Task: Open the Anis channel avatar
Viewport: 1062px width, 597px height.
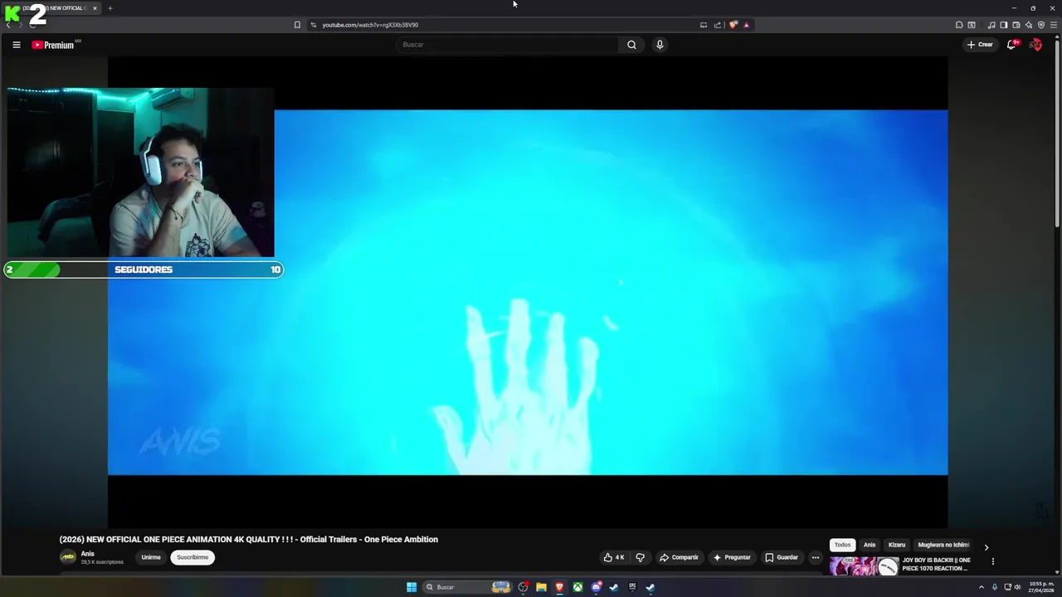Action: pyautogui.click(x=68, y=557)
